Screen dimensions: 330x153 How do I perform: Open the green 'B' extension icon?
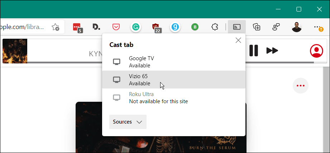coord(195,27)
